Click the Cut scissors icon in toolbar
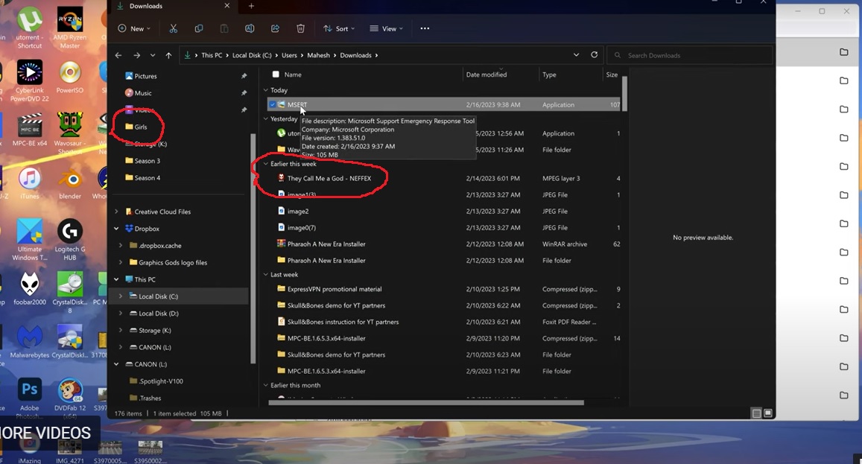Screen dimensions: 862x464 pyautogui.click(x=173, y=28)
